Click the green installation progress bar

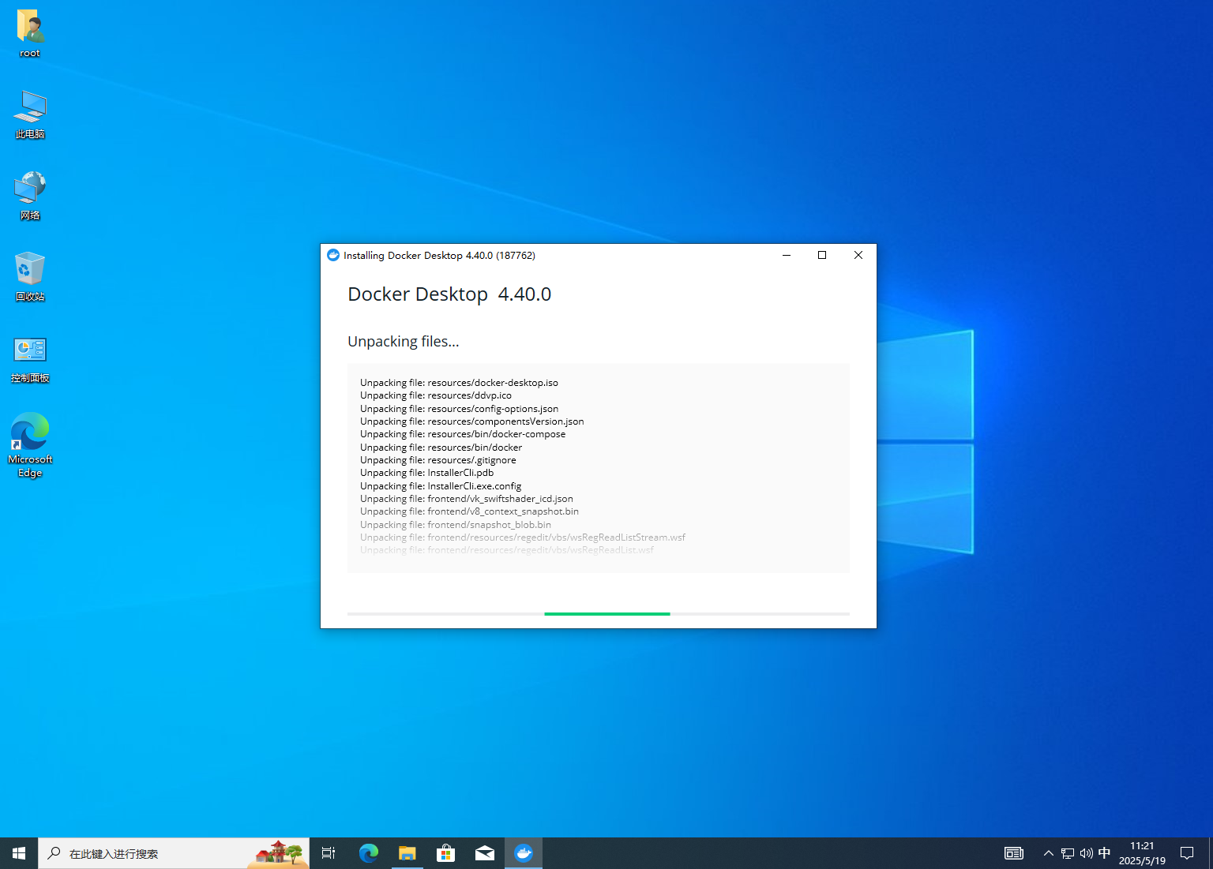[607, 613]
